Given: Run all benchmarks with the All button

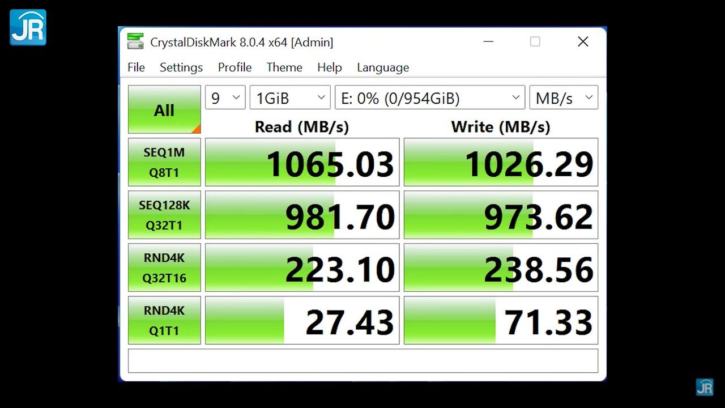Looking at the screenshot, I should pos(164,109).
